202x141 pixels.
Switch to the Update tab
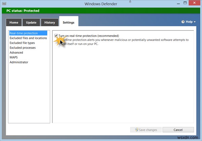click(31, 22)
